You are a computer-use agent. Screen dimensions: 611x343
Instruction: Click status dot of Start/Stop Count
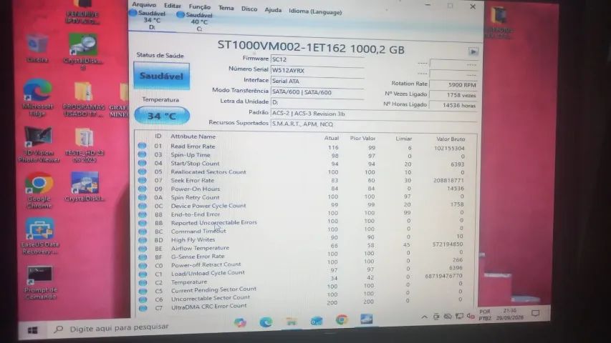click(142, 163)
